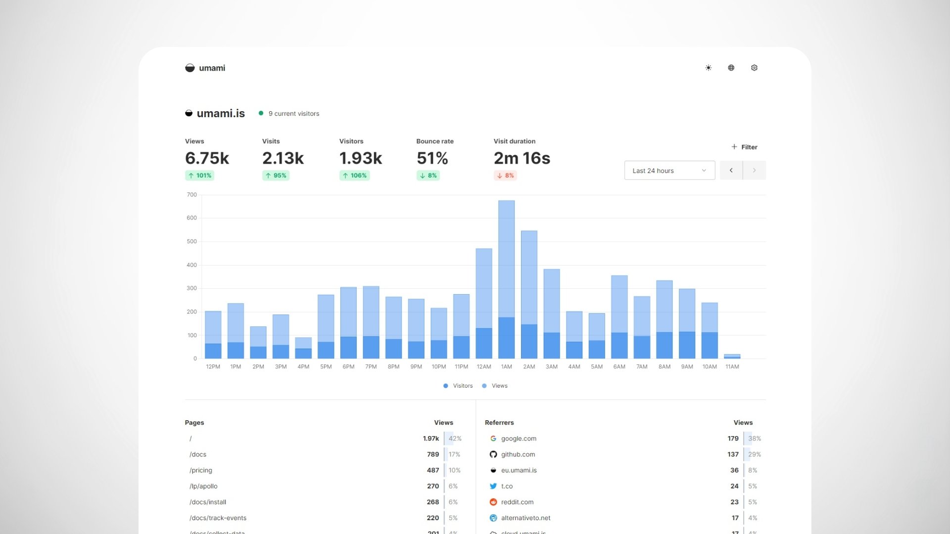Click the GitHub icon in Referrers
Image resolution: width=950 pixels, height=534 pixels.
493,454
